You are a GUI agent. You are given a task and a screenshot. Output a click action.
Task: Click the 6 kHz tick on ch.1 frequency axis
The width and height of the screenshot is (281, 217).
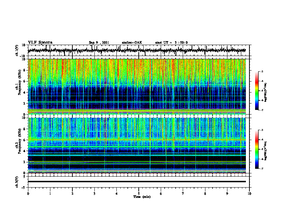tap(24, 81)
